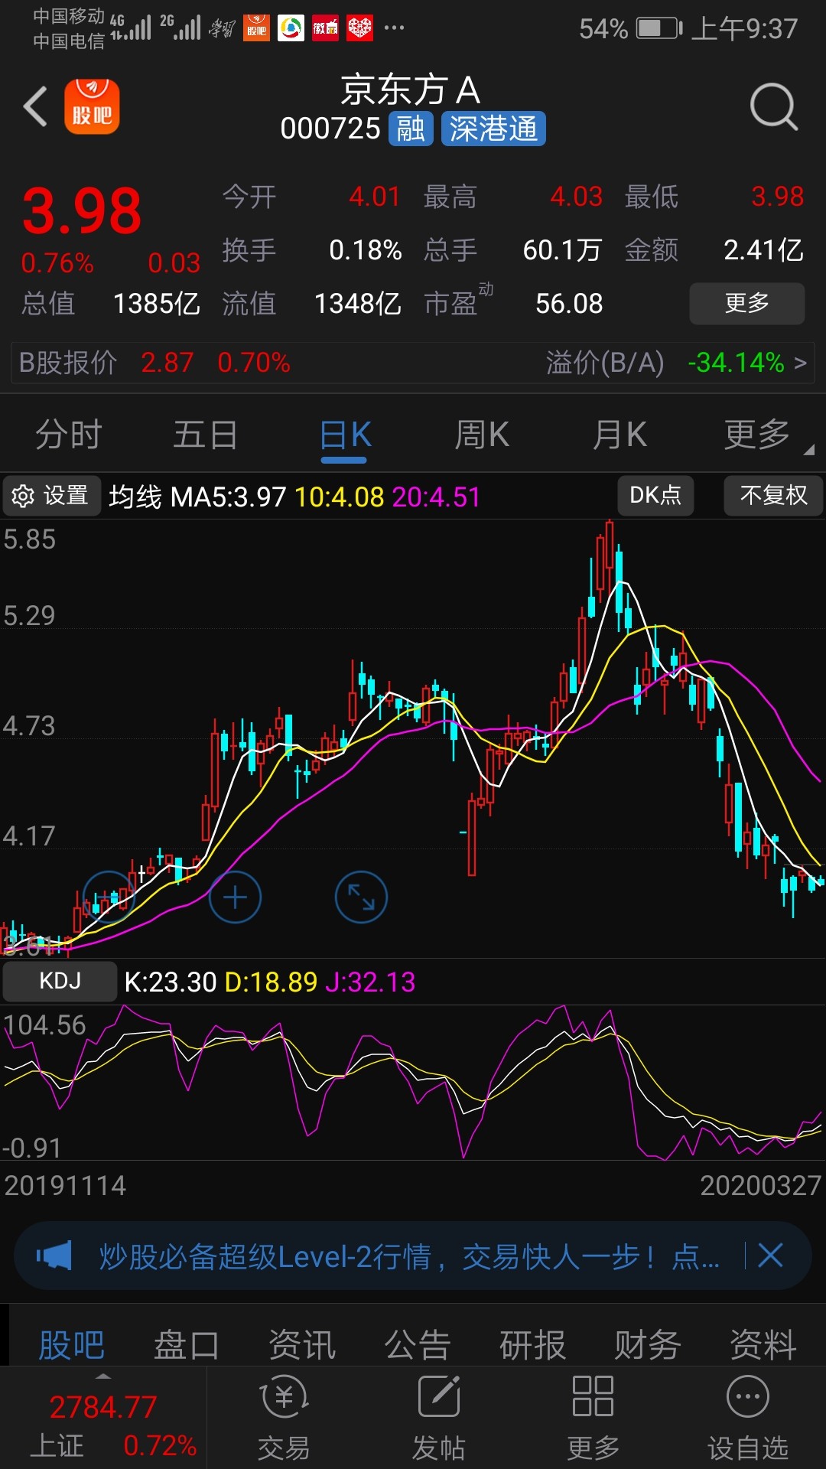826x1469 pixels.
Task: Tap the K:23.30 indicator value
Action: pyautogui.click(x=171, y=982)
